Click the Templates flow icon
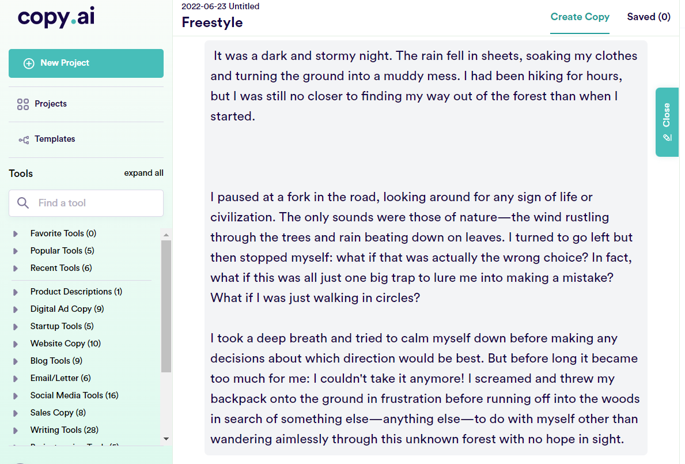 (24, 140)
